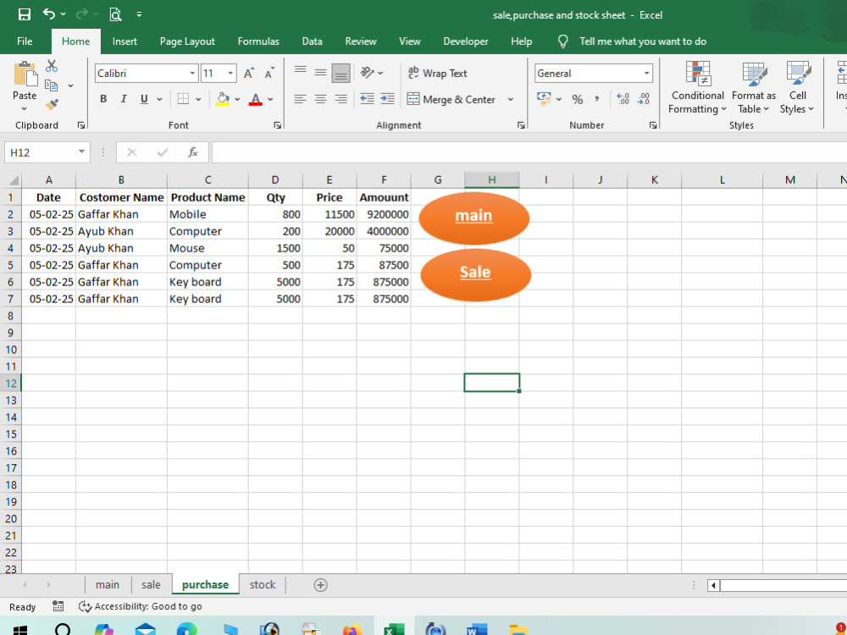Image resolution: width=847 pixels, height=635 pixels.
Task: Expand the Number Format General dropdown
Action: 646,74
